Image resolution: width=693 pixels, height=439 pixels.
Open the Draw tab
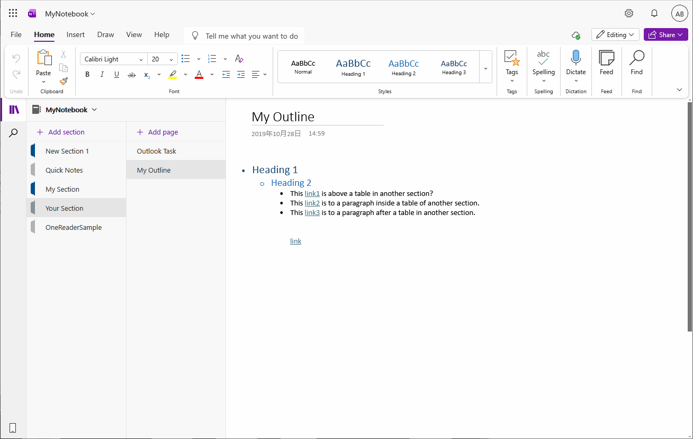coord(105,35)
